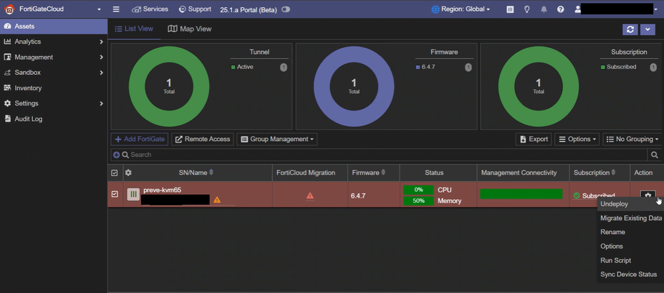
Task: Open the Services menu
Action: tap(150, 9)
